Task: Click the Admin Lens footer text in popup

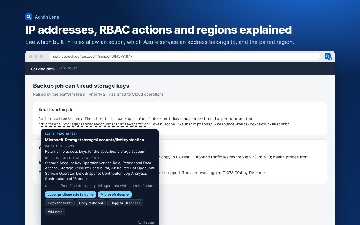Action: (146, 222)
